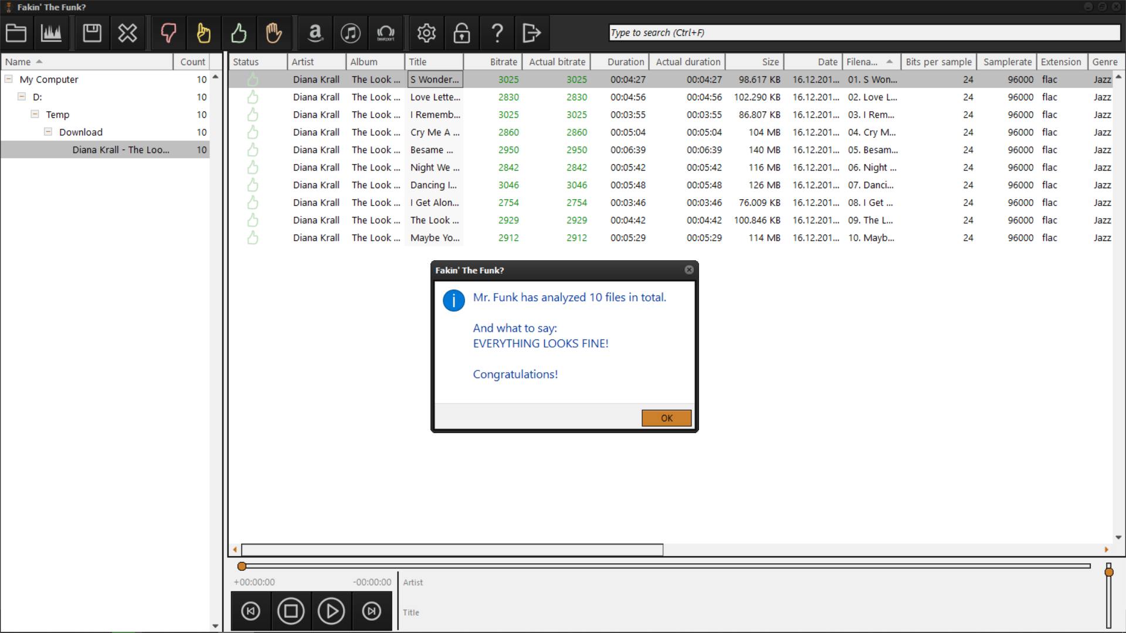This screenshot has width=1126, height=633.
Task: Close the Fakin' The Funk dialog
Action: [x=689, y=270]
